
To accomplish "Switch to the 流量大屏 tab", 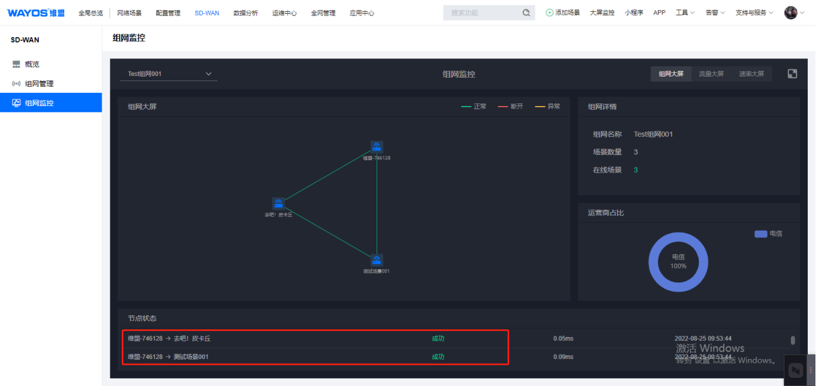I will pyautogui.click(x=711, y=73).
